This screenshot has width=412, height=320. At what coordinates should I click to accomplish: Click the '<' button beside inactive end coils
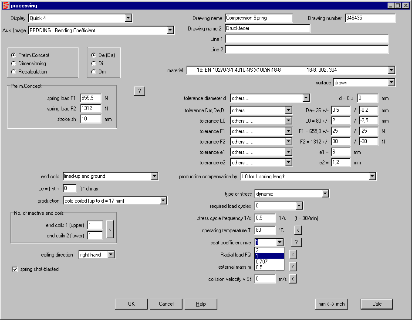coord(110,230)
